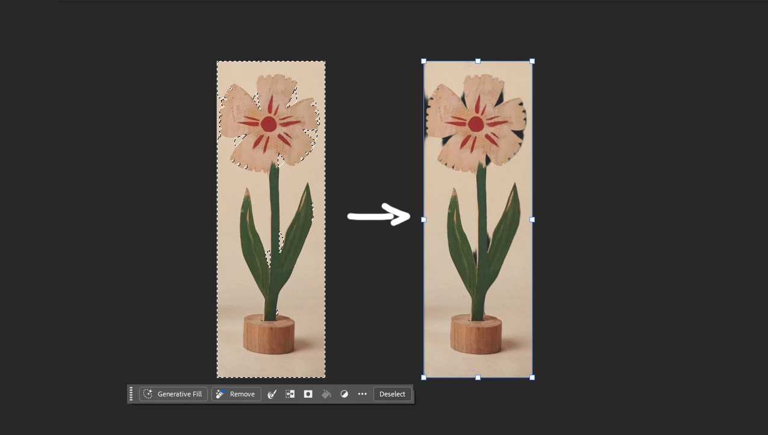Click the invert selection icon
The height and width of the screenshot is (435, 768).
(290, 394)
